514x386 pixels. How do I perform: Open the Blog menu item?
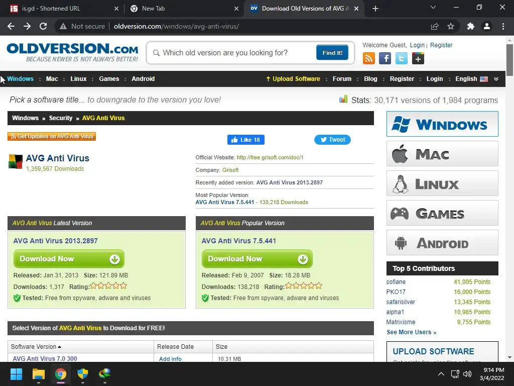[x=370, y=79]
